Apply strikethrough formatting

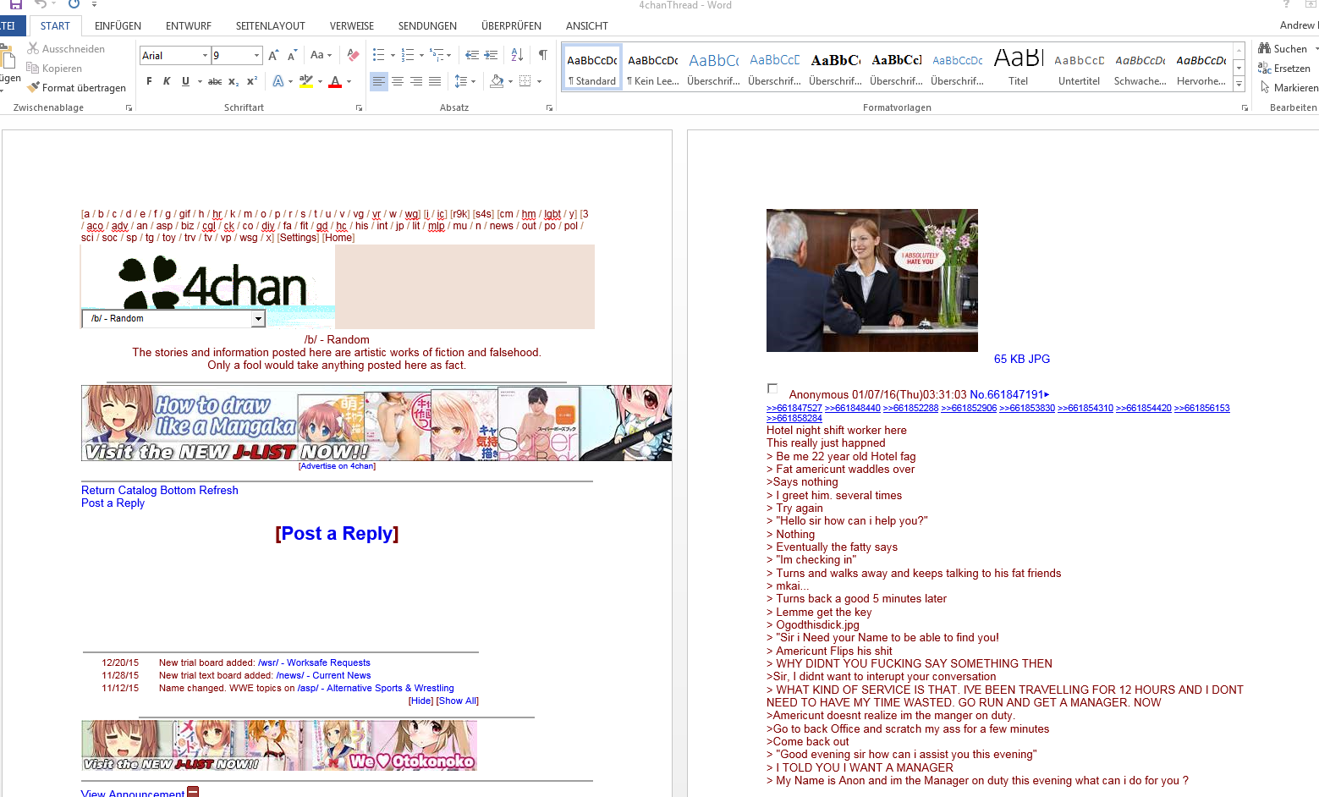pos(215,81)
